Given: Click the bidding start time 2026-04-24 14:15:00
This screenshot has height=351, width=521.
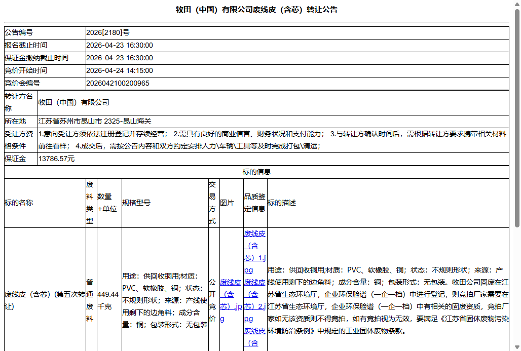Looking at the screenshot, I should (x=120, y=70).
